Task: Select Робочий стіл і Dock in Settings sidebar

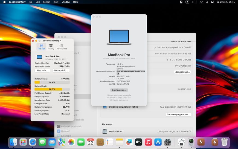Action: click(x=69, y=127)
